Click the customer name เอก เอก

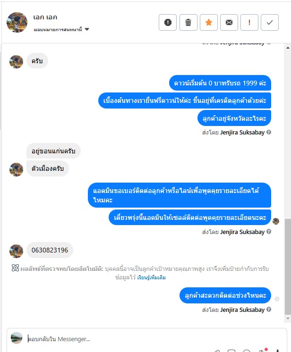[45, 17]
